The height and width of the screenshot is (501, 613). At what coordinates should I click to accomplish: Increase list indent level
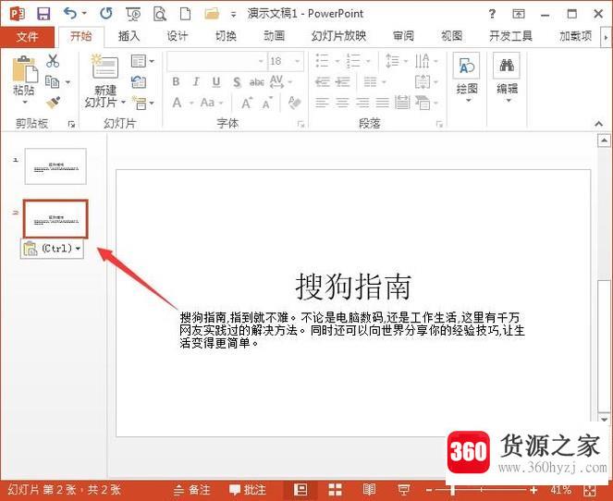(342, 82)
